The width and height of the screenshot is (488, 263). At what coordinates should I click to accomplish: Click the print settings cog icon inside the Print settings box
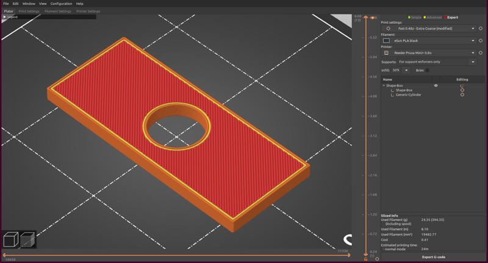click(388, 28)
